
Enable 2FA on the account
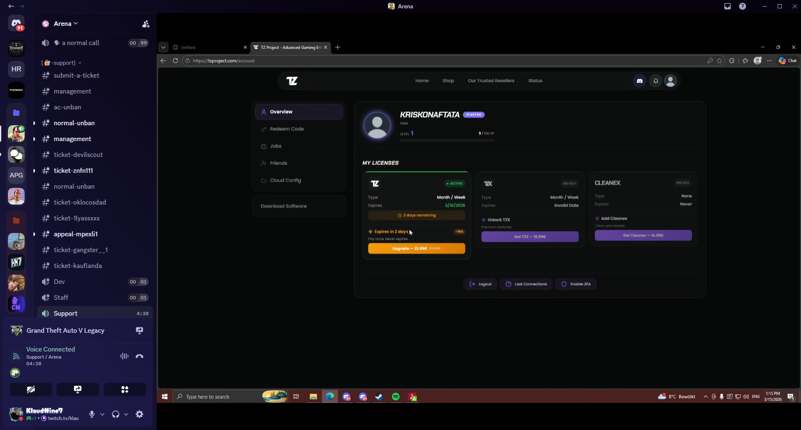click(576, 284)
